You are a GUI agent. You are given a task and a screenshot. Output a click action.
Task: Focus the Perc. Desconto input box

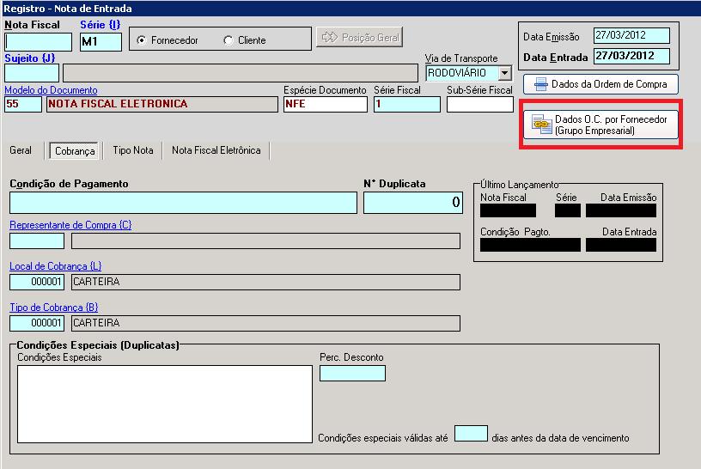coord(352,374)
